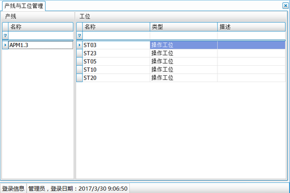Select the APM1.3 production line cell
This screenshot has width=290, height=193.
click(x=41, y=45)
